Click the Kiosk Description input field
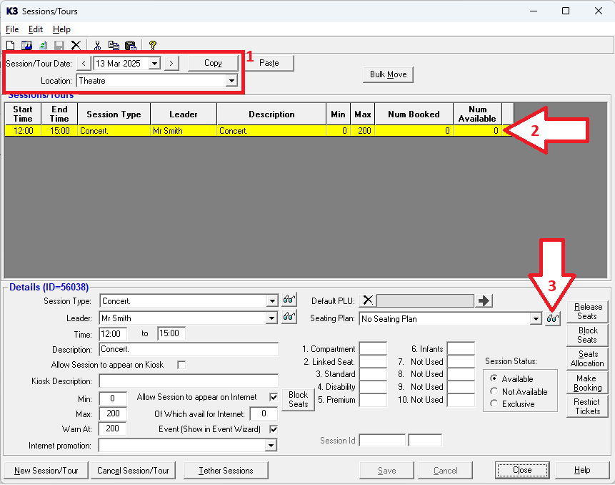 [189, 381]
